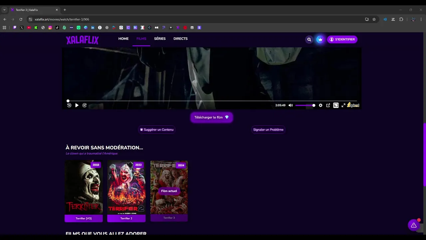Open player in picture-in-picture popout
This screenshot has width=426, height=240.
(x=328, y=105)
